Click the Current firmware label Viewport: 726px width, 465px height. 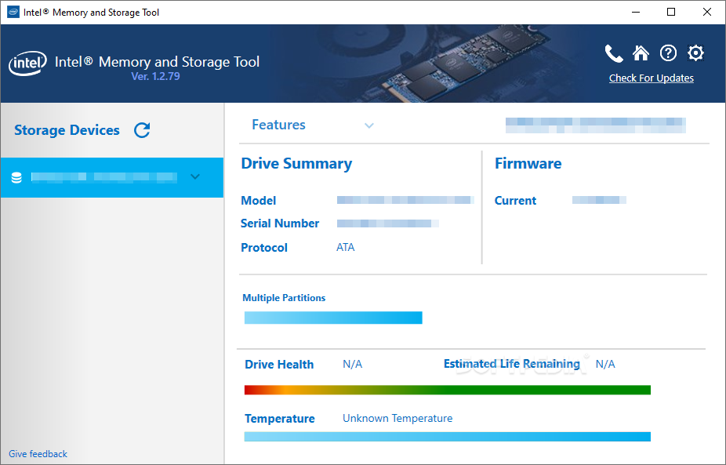pos(515,201)
